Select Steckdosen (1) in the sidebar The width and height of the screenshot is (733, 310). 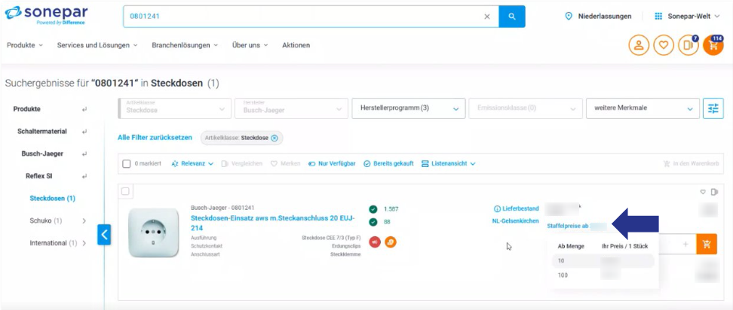(x=52, y=198)
